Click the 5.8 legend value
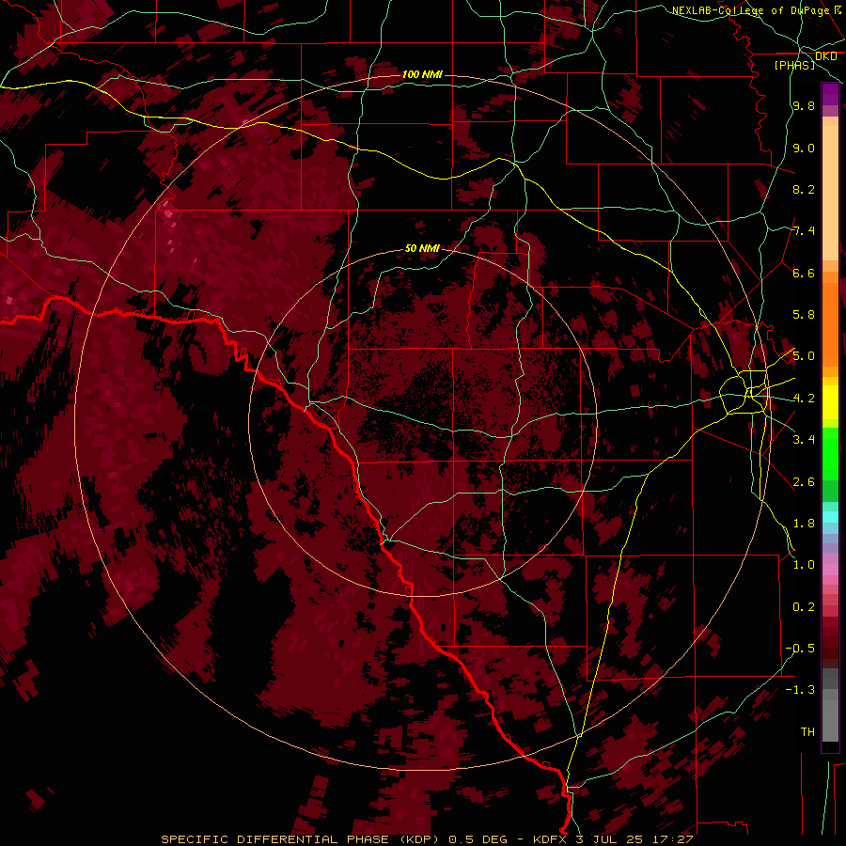 [x=804, y=315]
